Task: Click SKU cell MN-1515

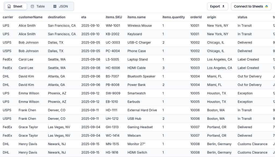Action: click(x=112, y=144)
